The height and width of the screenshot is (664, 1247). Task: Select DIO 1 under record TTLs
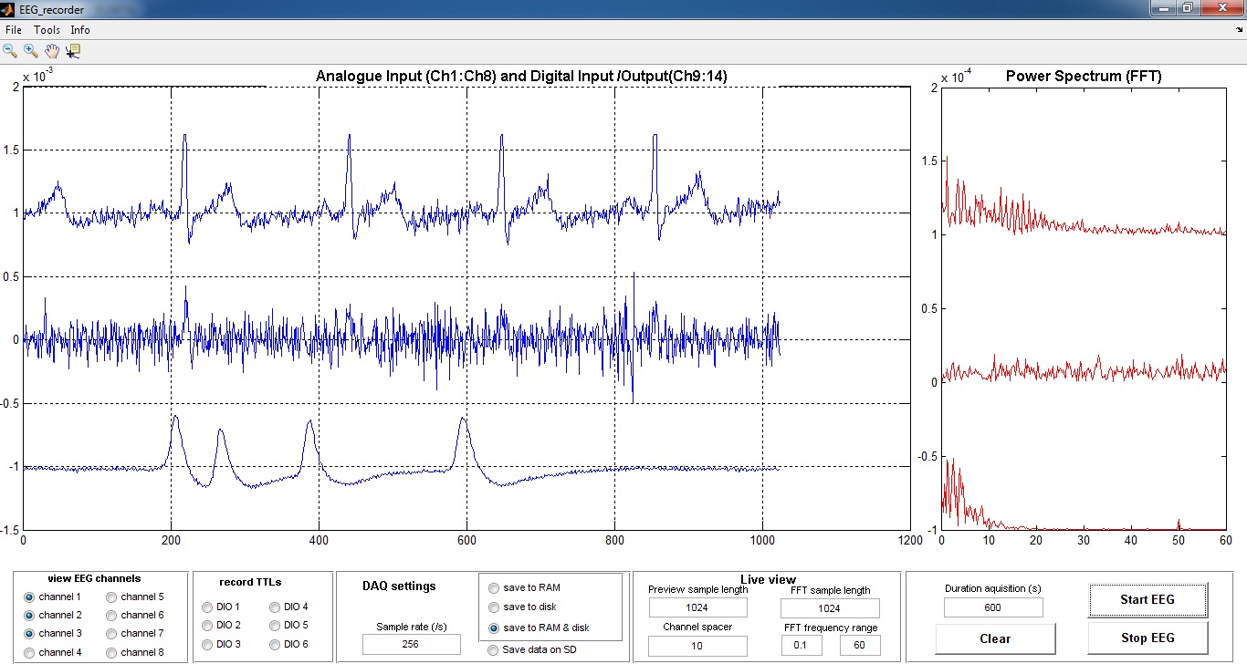coord(208,607)
